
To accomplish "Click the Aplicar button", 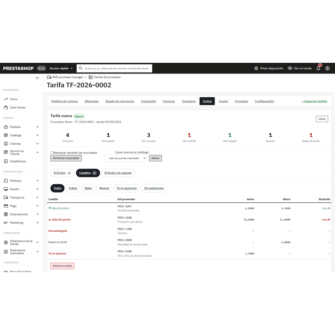I will [155, 158].
